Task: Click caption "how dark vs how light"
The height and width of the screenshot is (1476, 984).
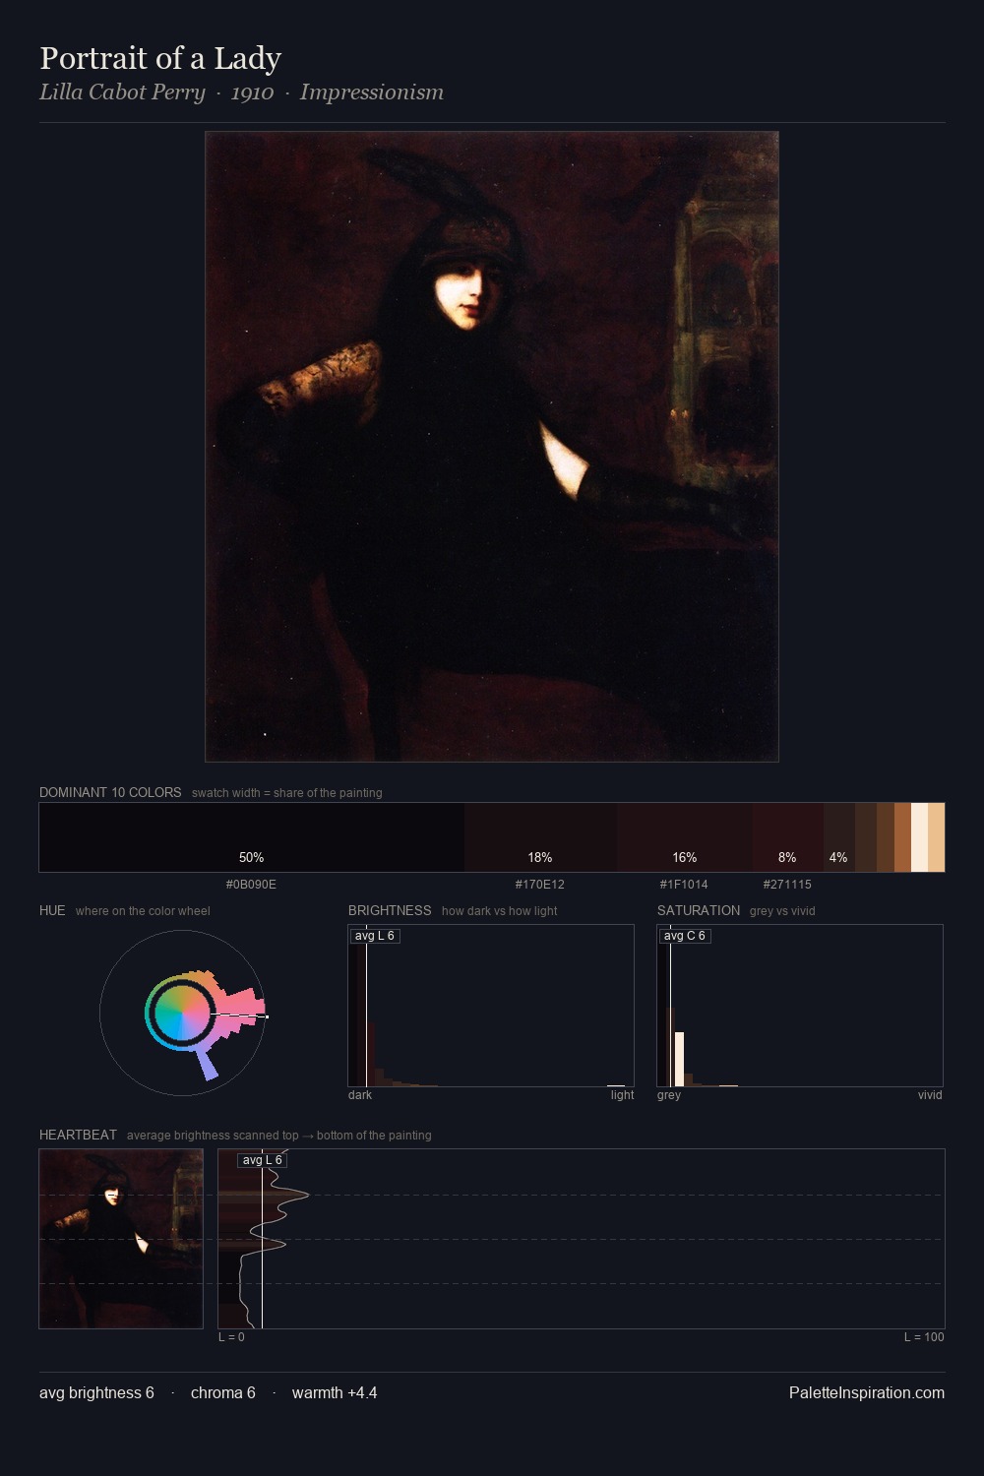Action: 499,911
